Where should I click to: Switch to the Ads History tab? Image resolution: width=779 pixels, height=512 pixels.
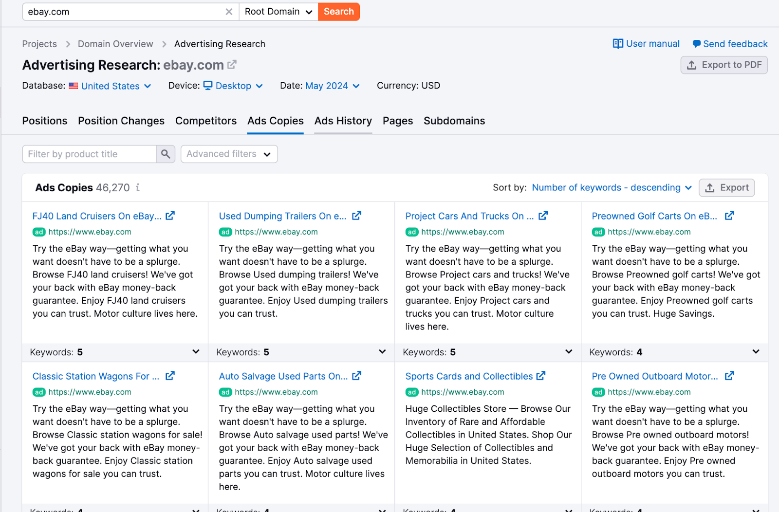coord(343,121)
